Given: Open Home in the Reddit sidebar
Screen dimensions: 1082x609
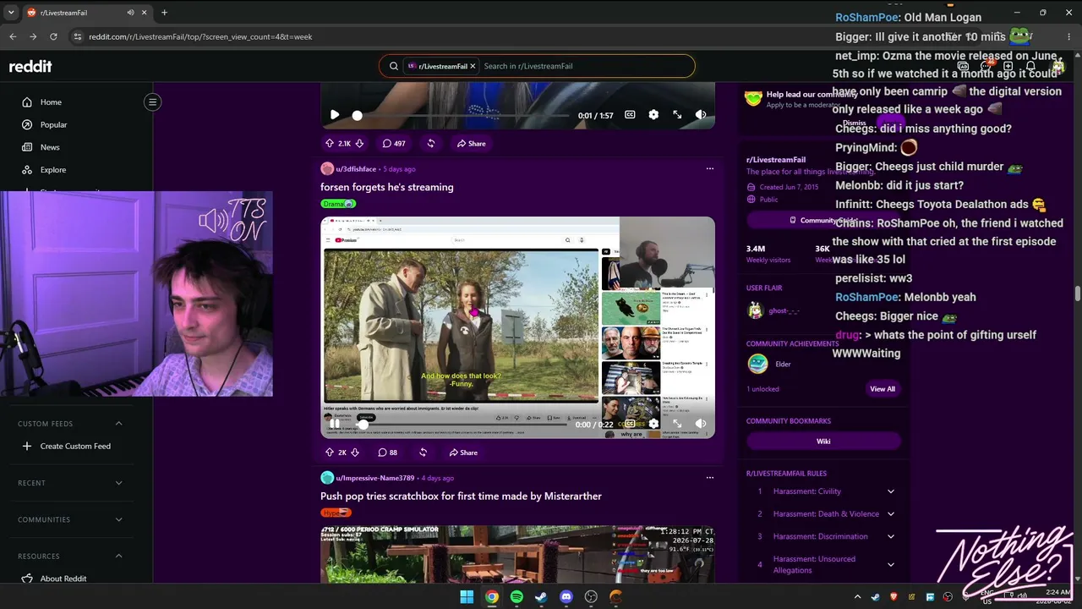Looking at the screenshot, I should [51, 102].
